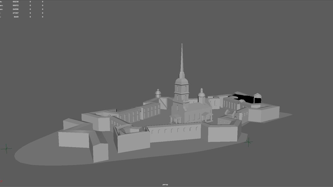Pick the bell tower dome below the spire
This screenshot has width=333, height=187.
(x=181, y=81)
